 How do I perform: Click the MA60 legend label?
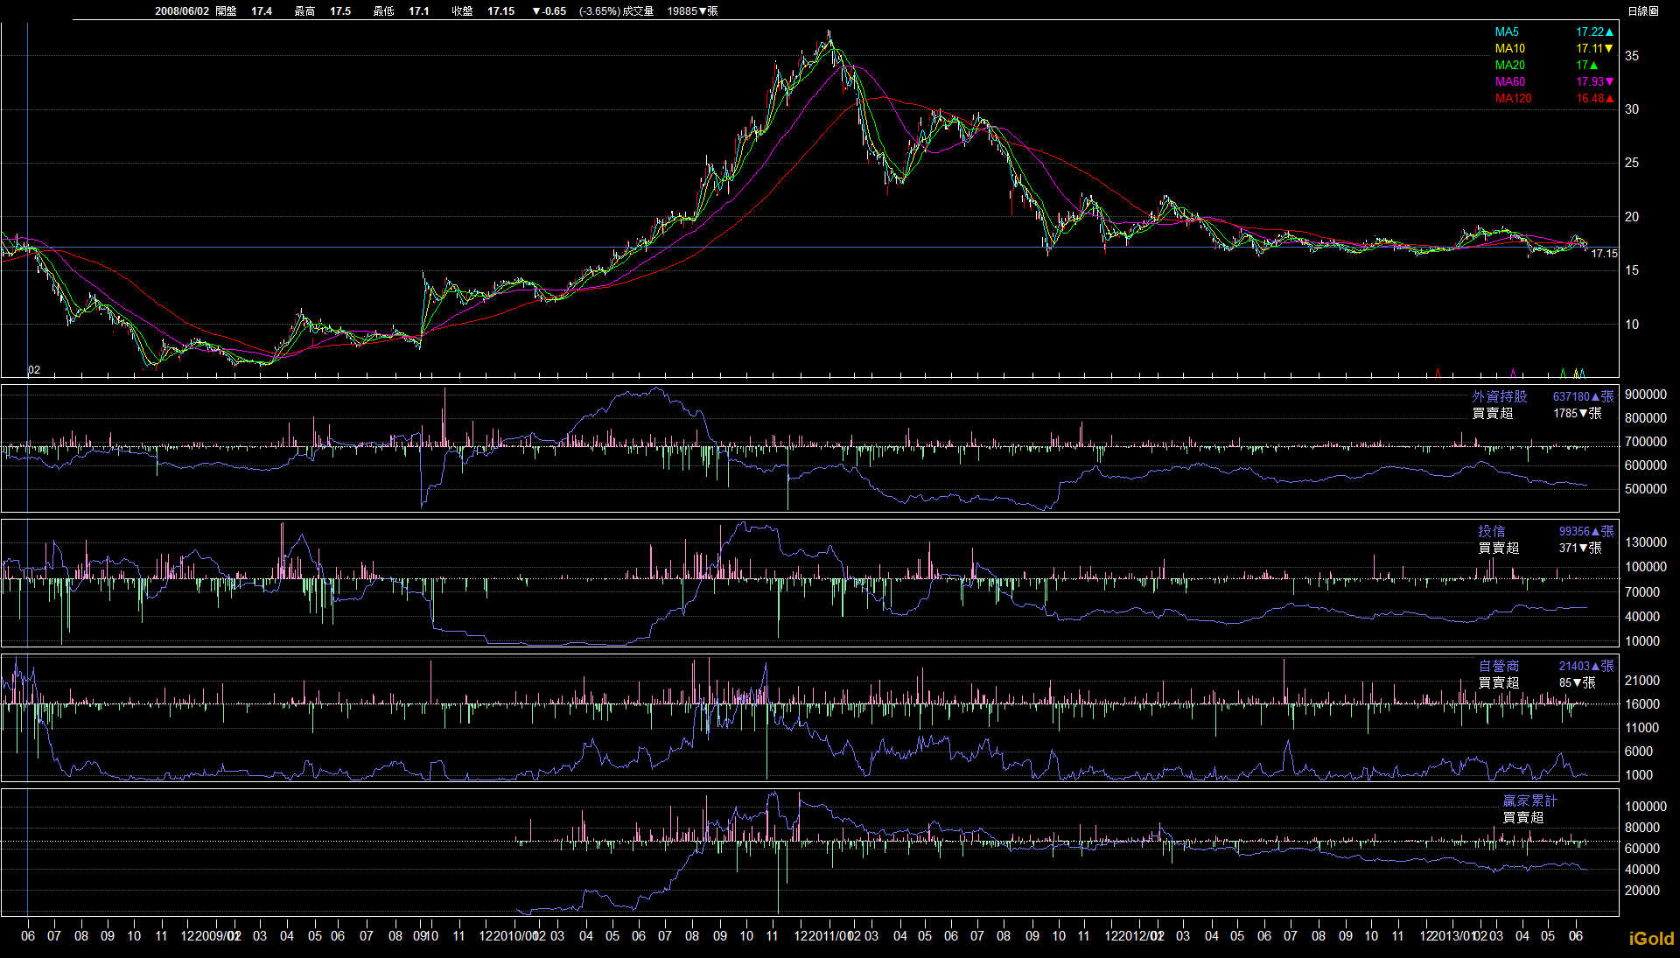click(1509, 81)
